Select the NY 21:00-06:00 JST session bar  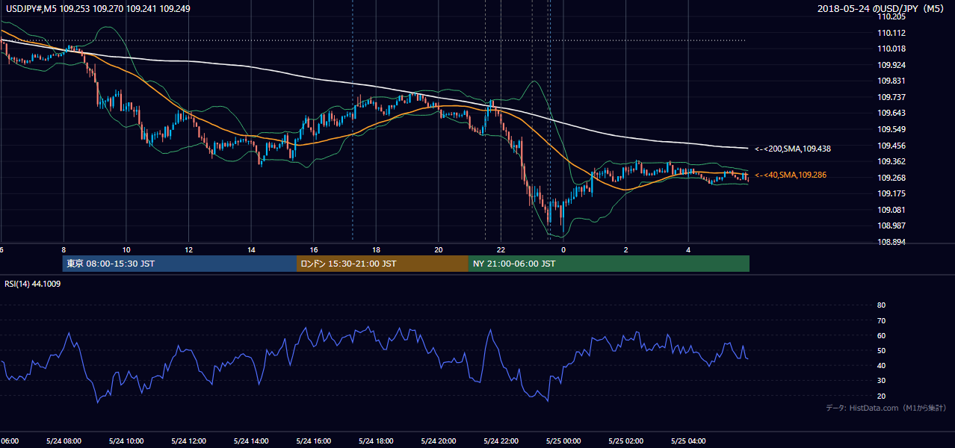[609, 264]
